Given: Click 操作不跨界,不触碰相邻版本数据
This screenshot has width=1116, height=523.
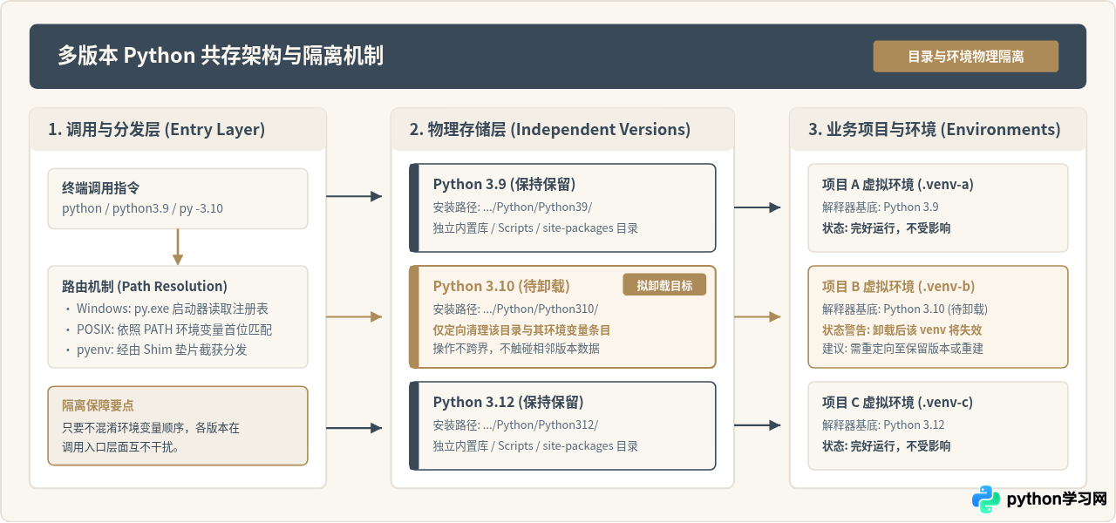Looking at the screenshot, I should click(x=516, y=349).
